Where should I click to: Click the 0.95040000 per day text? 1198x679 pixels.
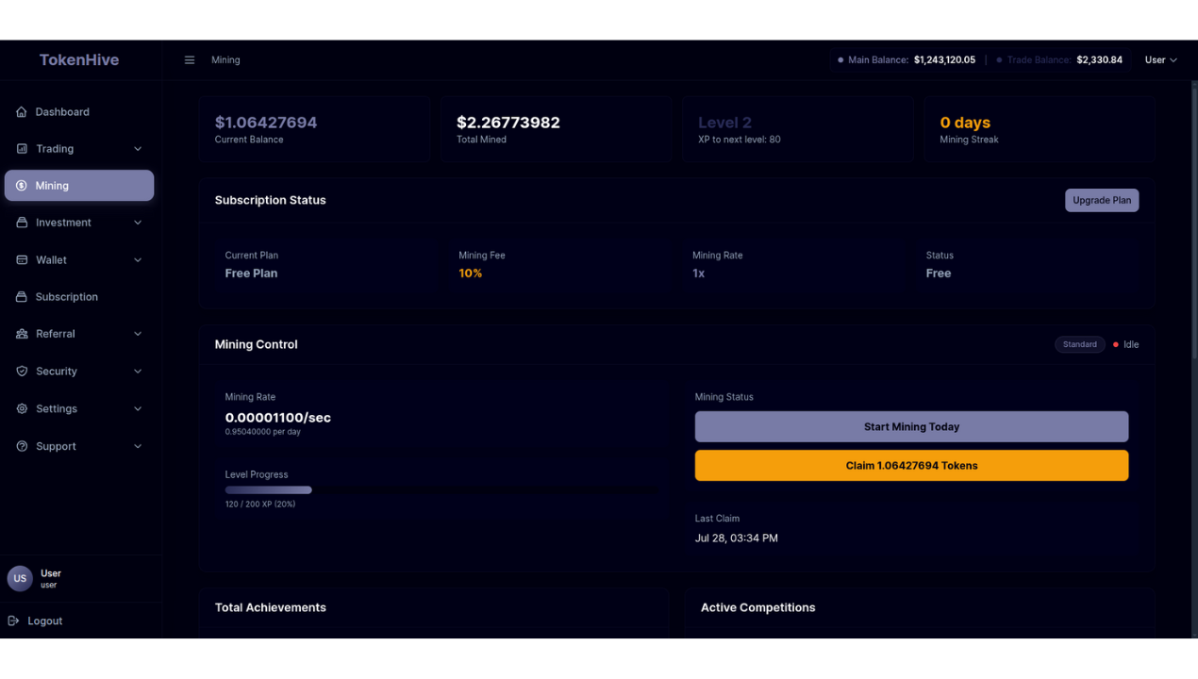tap(263, 432)
